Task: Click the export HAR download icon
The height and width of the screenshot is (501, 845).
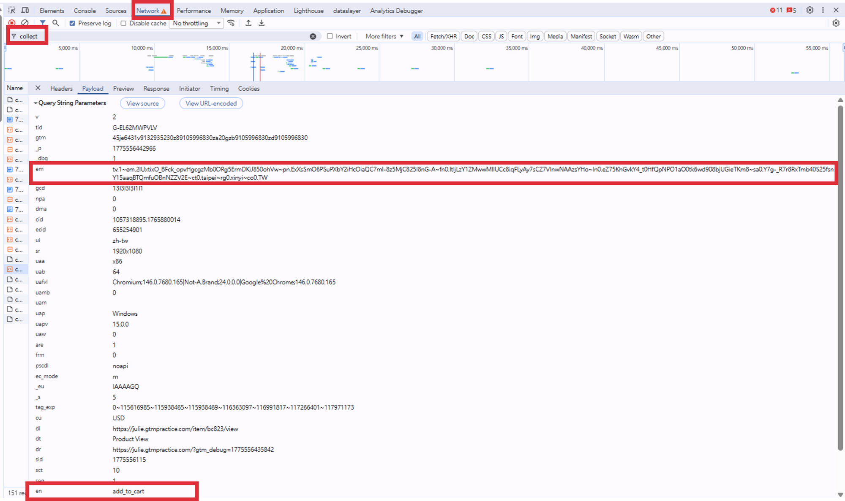Action: (x=262, y=23)
